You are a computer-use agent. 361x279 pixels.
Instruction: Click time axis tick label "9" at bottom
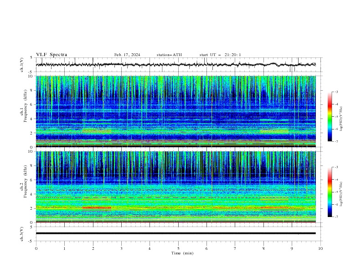pyautogui.click(x=292, y=248)
